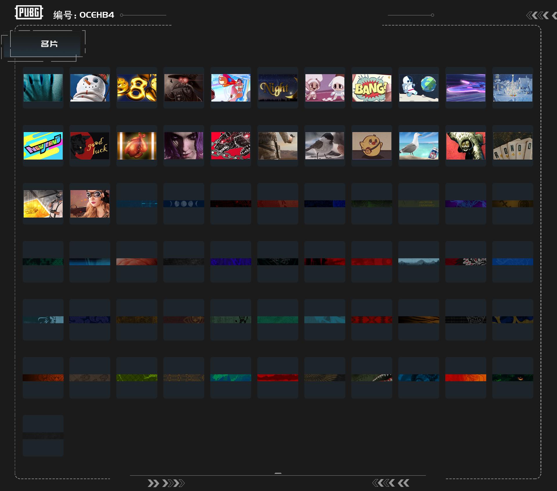Select the shark teeth banner
The image size is (557, 491).
click(372, 378)
